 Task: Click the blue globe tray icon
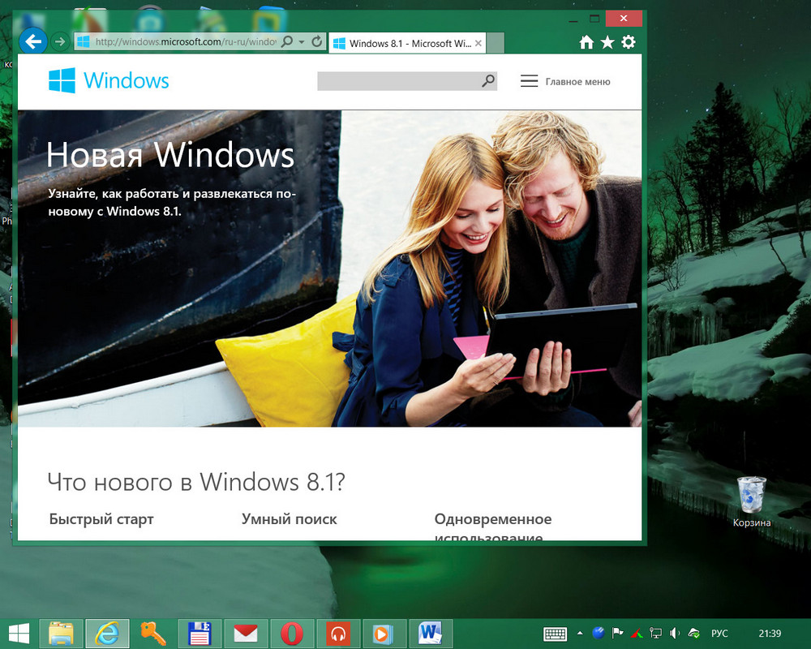click(x=599, y=633)
